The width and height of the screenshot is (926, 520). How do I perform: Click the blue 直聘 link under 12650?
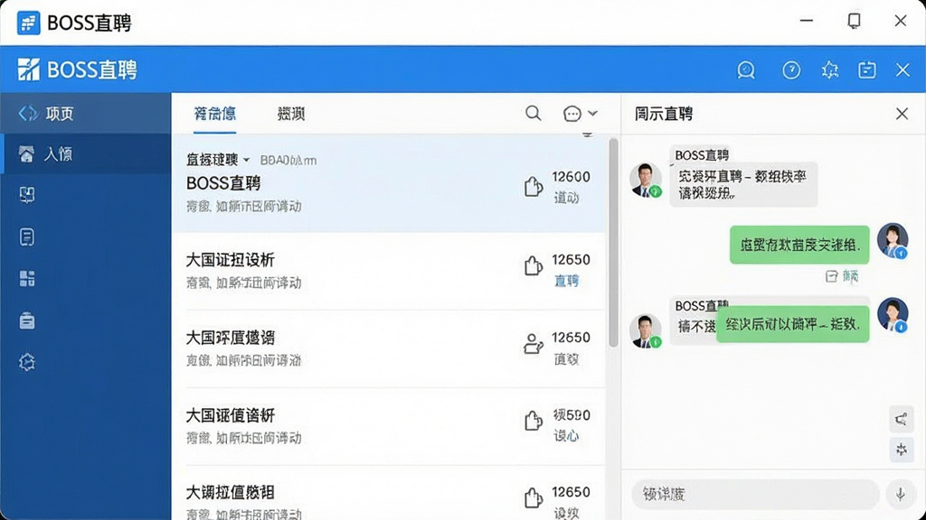click(566, 281)
